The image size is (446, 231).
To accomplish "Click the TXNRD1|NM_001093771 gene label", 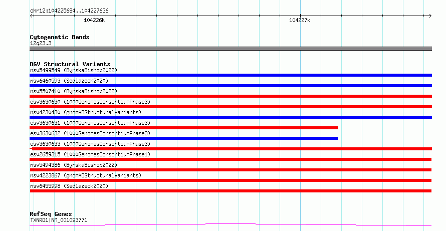I will [x=59, y=220].
